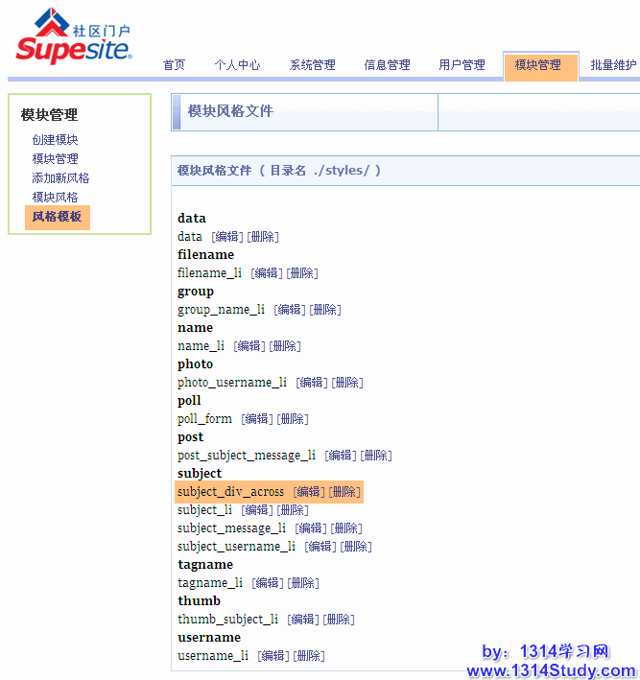Edit the post_subject_message_li style file
The image size is (640, 680).
tap(341, 456)
